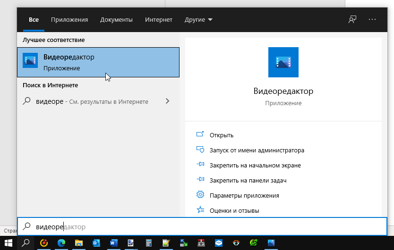Choose Запуск от имени администратора
The height and width of the screenshot is (250, 394).
click(257, 150)
